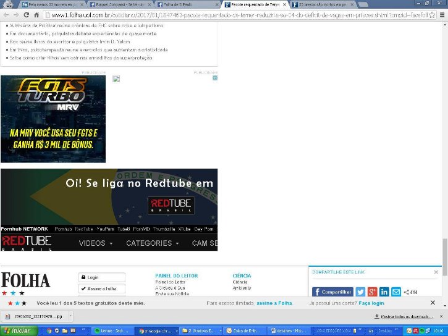This screenshot has height=336, width=448.
Task: Click the broken image placeholder icon
Action: (116, 79)
